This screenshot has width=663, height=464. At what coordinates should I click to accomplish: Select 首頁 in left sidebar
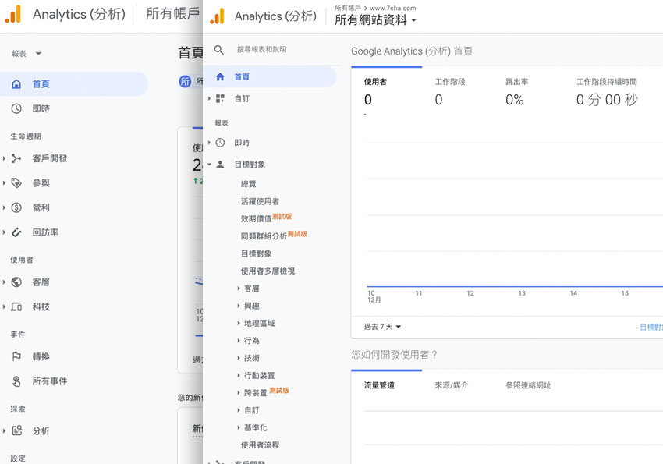(x=74, y=84)
